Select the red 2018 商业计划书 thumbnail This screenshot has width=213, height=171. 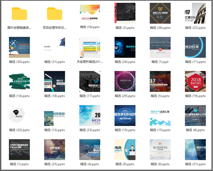[195, 81]
